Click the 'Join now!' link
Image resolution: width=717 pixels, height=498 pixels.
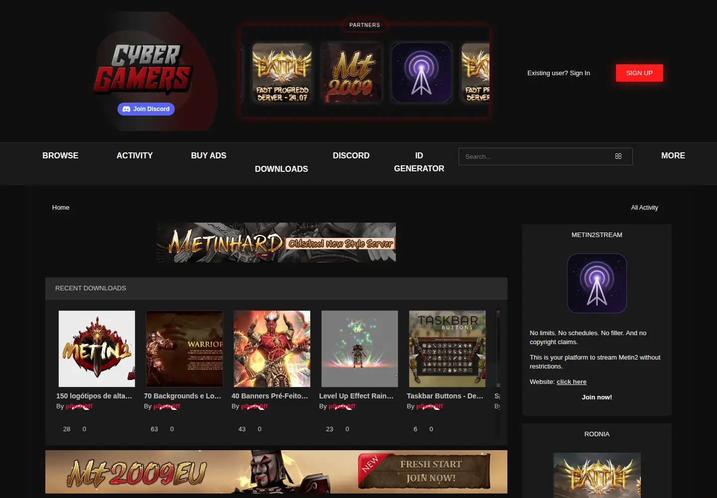[x=597, y=397]
